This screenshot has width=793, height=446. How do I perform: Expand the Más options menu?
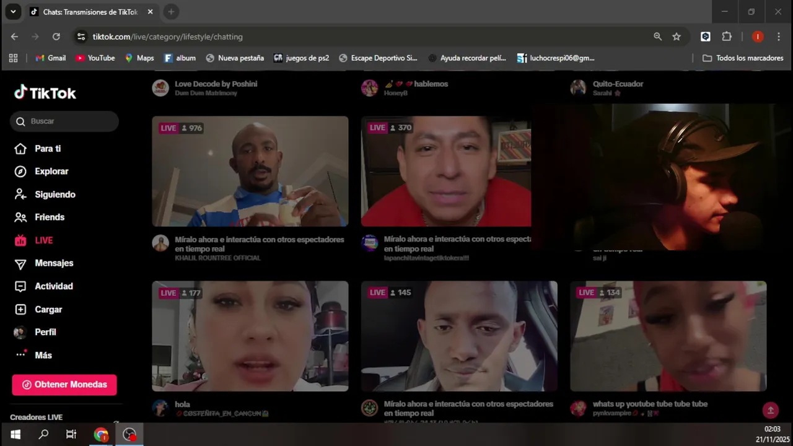point(33,355)
